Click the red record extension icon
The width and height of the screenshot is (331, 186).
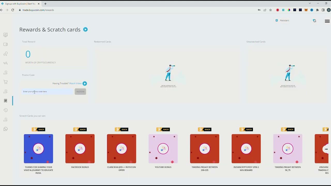click(x=278, y=10)
